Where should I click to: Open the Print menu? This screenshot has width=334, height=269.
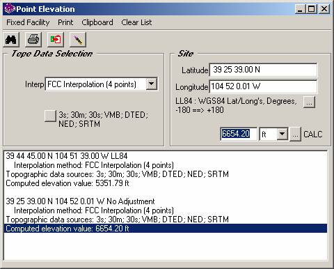65,22
